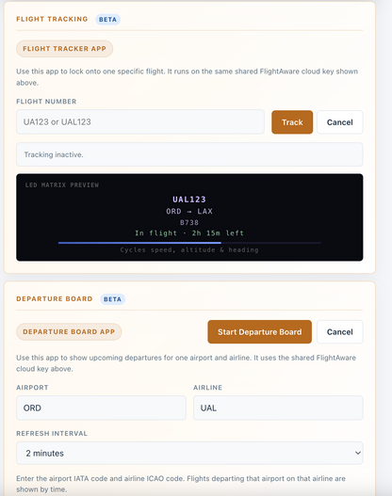The height and width of the screenshot is (496, 392).
Task: Focus the Flight Number input field
Action: click(140, 121)
